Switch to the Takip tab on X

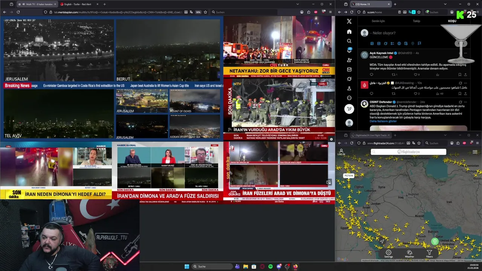click(416, 21)
